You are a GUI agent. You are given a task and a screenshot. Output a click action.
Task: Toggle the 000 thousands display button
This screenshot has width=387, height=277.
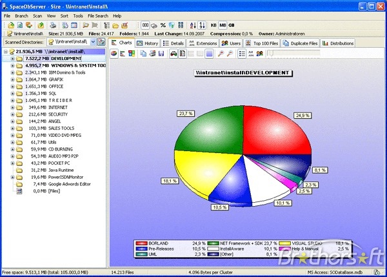coord(145,25)
